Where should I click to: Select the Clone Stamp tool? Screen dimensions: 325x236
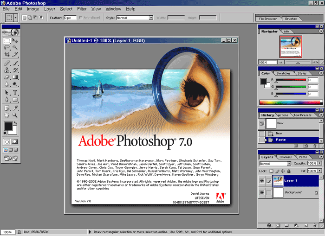tap(6, 70)
